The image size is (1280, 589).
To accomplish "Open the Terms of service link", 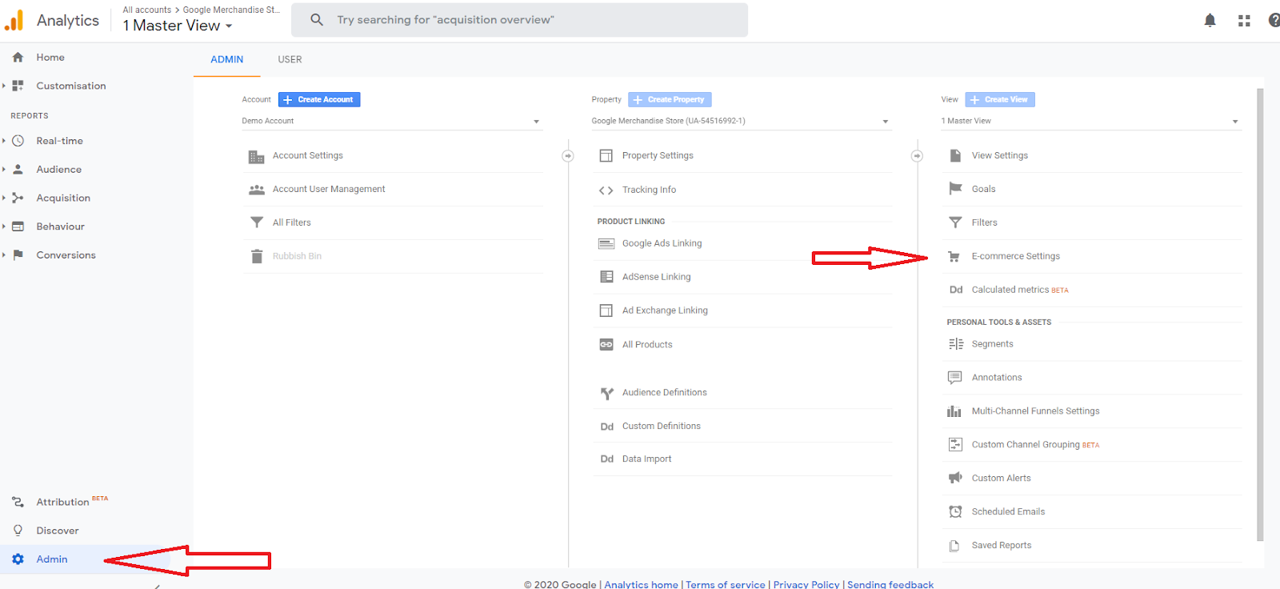I will coord(726,584).
